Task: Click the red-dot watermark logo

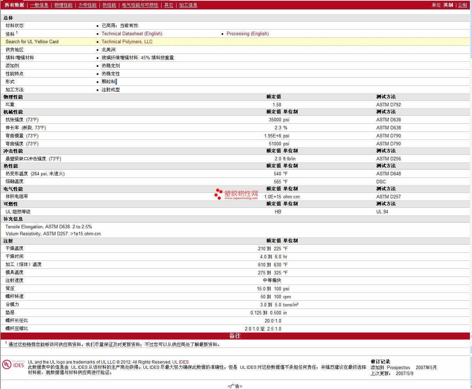Action: [x=218, y=194]
